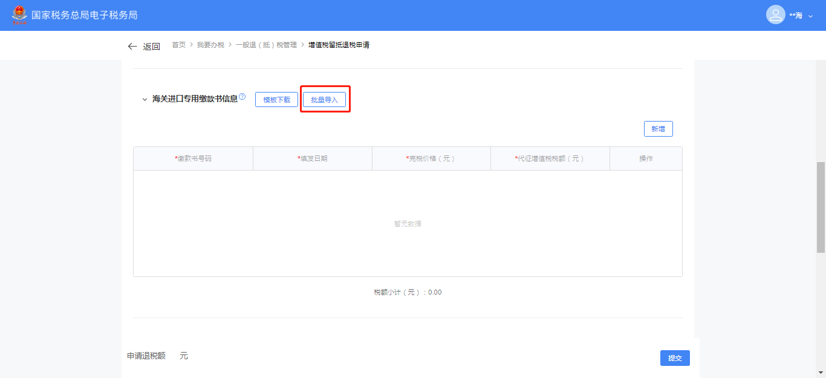This screenshot has height=378, width=826.
Task: Collapse the 海关进口专用缴款书信息 section
Action: pyautogui.click(x=145, y=99)
